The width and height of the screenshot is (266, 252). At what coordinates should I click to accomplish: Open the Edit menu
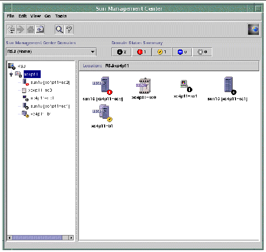click(x=23, y=16)
